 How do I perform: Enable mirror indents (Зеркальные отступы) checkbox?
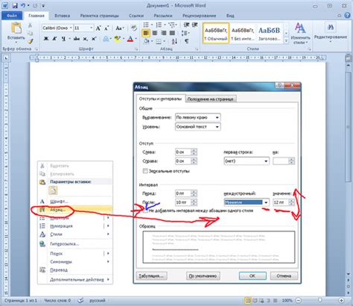point(145,171)
